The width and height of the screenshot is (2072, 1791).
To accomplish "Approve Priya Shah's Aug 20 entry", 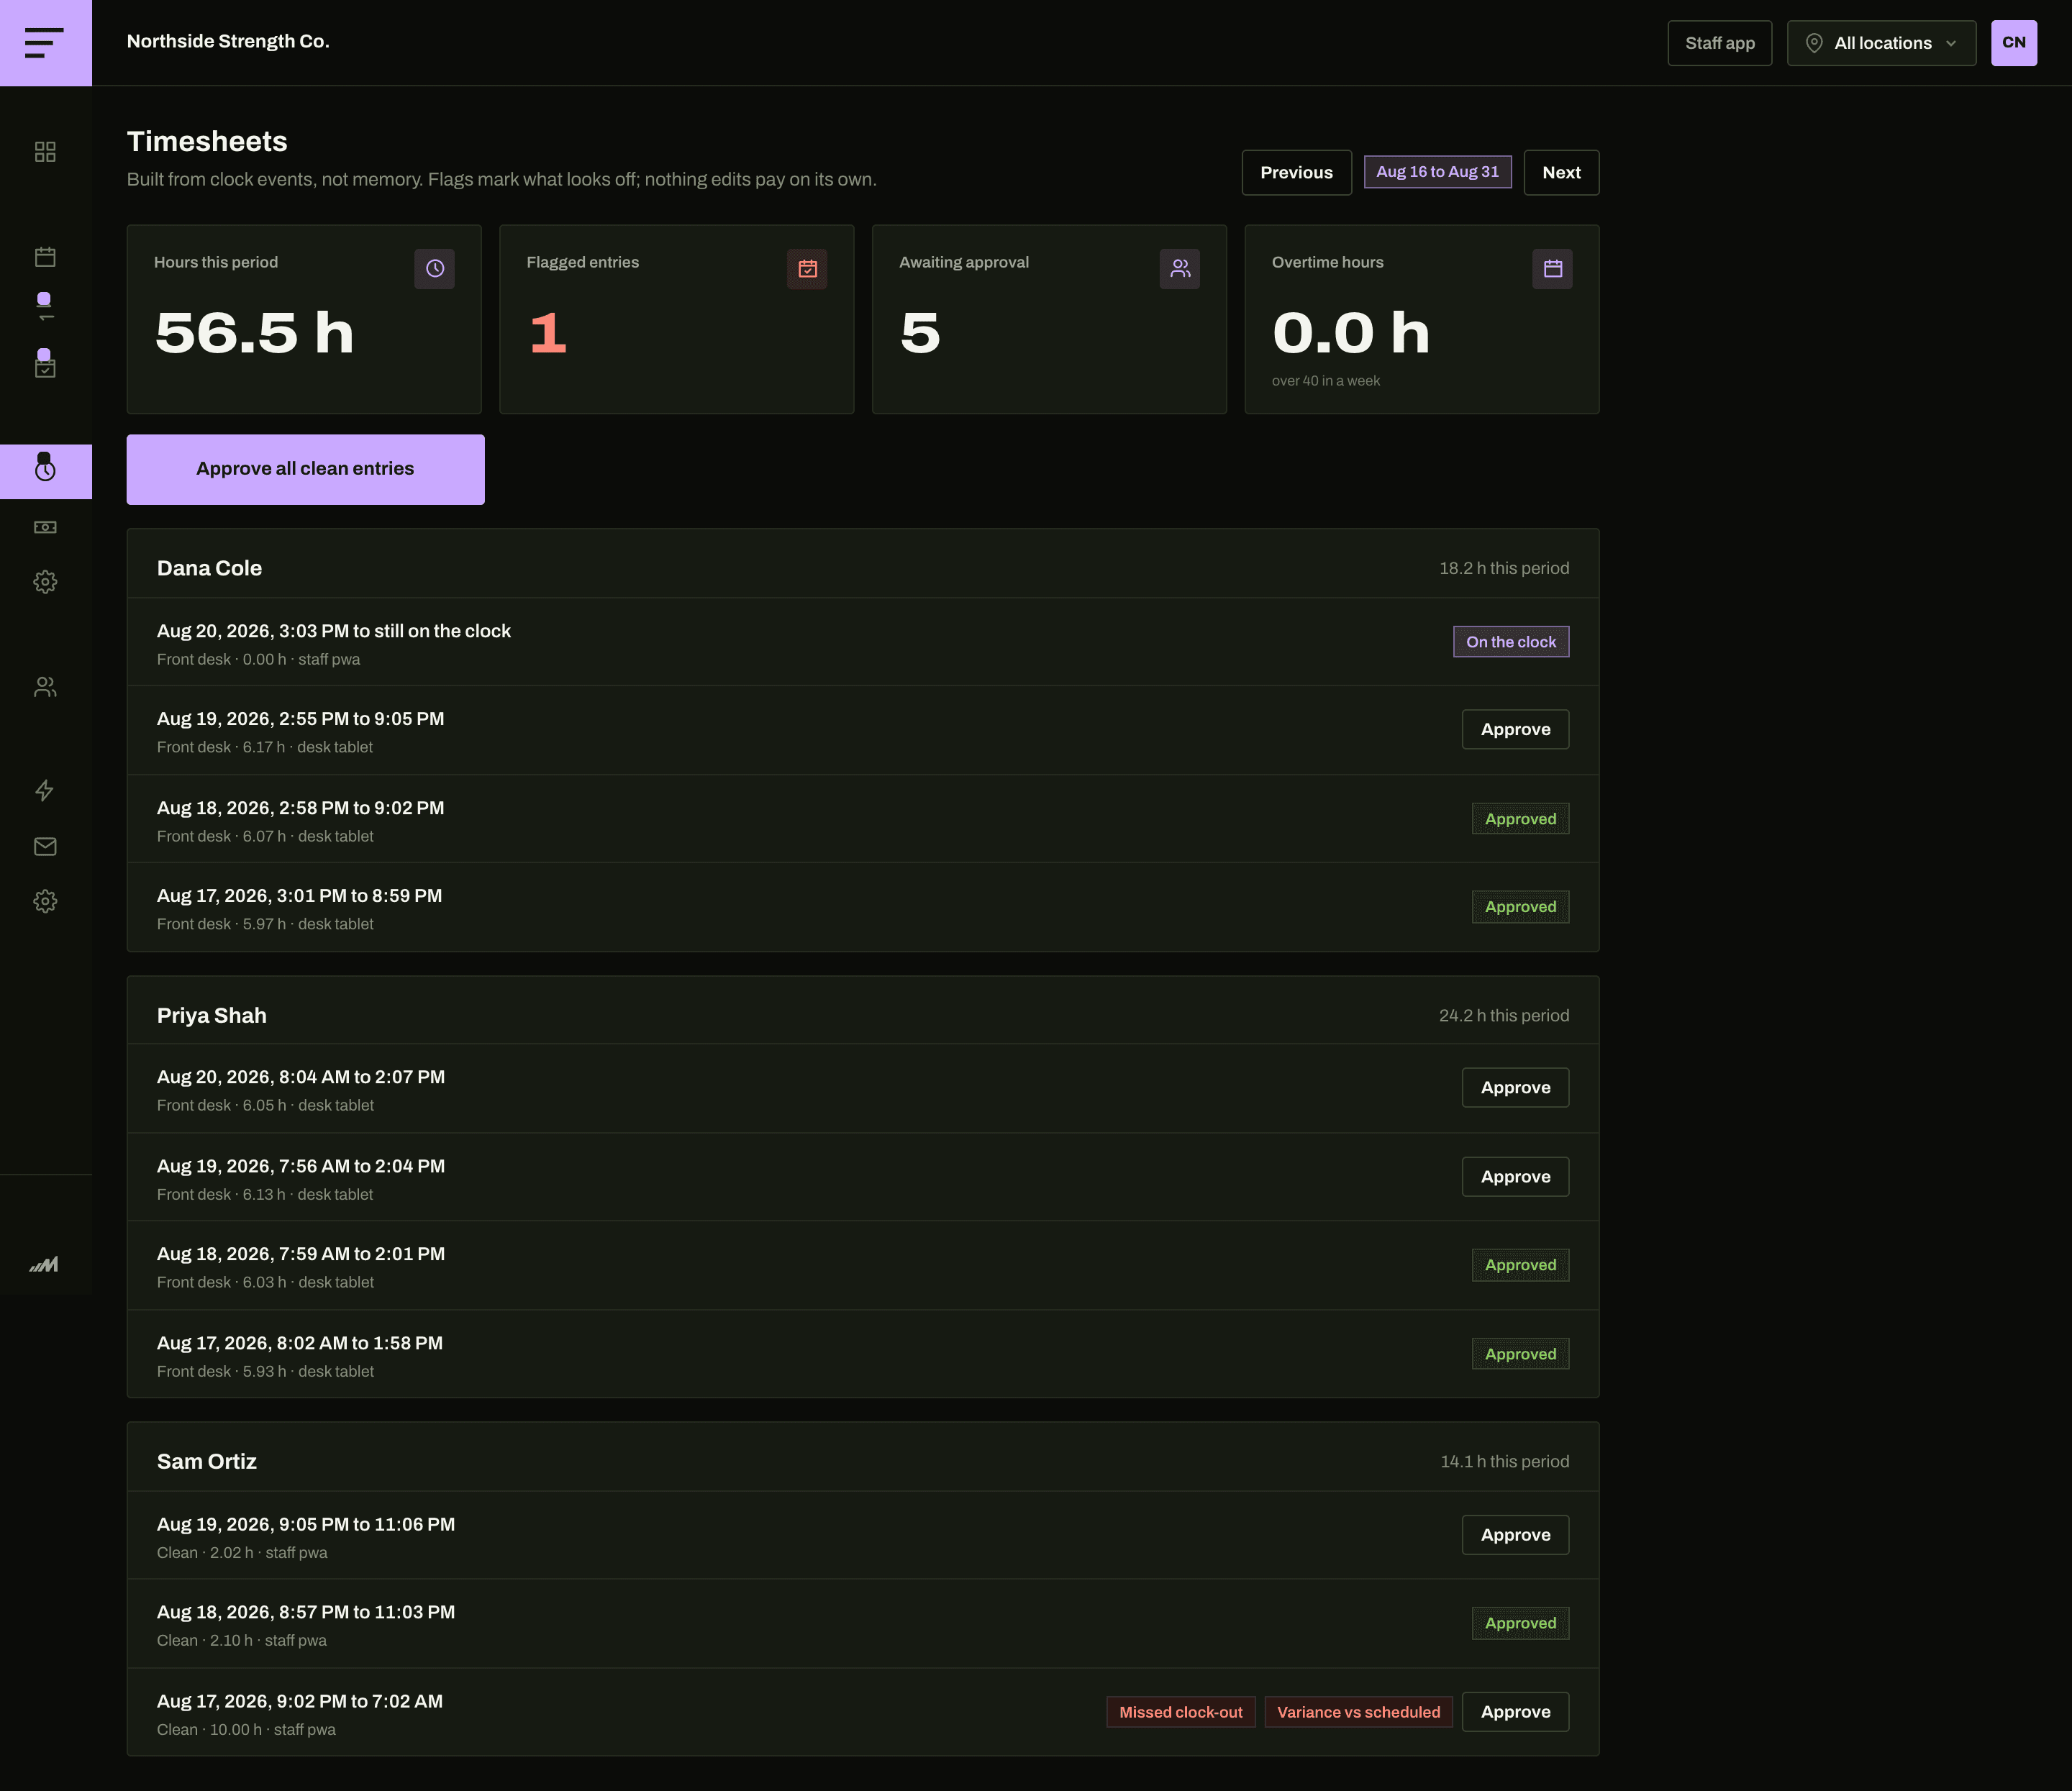I will pos(1515,1087).
